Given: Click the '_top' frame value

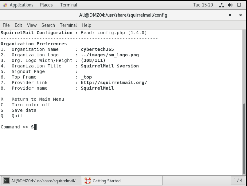Looking at the screenshot, I should pos(86,77).
